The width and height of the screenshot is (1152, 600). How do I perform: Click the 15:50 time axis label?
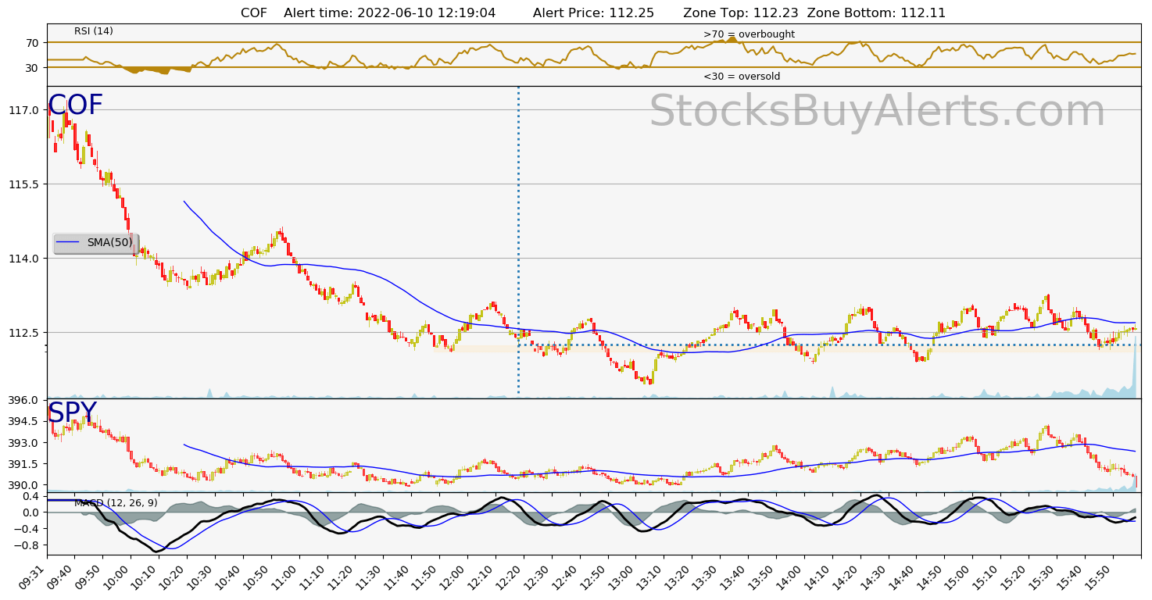click(1098, 577)
